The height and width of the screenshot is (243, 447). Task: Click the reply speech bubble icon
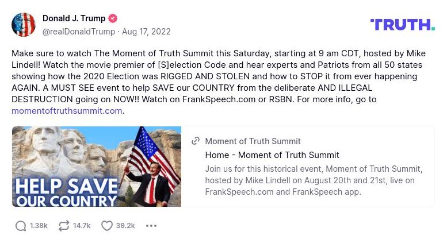(21, 226)
